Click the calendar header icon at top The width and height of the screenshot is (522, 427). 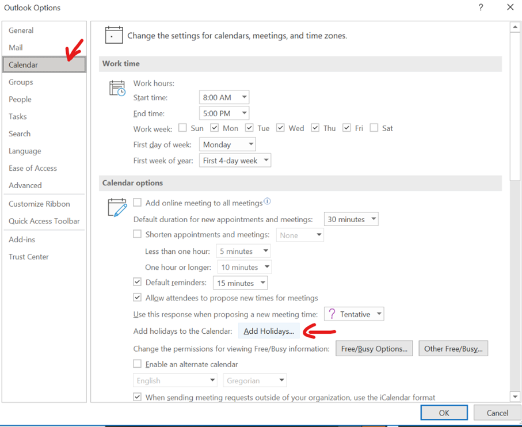pyautogui.click(x=113, y=35)
